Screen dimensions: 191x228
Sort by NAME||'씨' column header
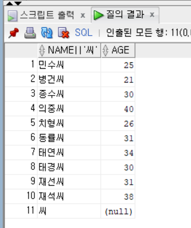pyautogui.click(x=69, y=50)
